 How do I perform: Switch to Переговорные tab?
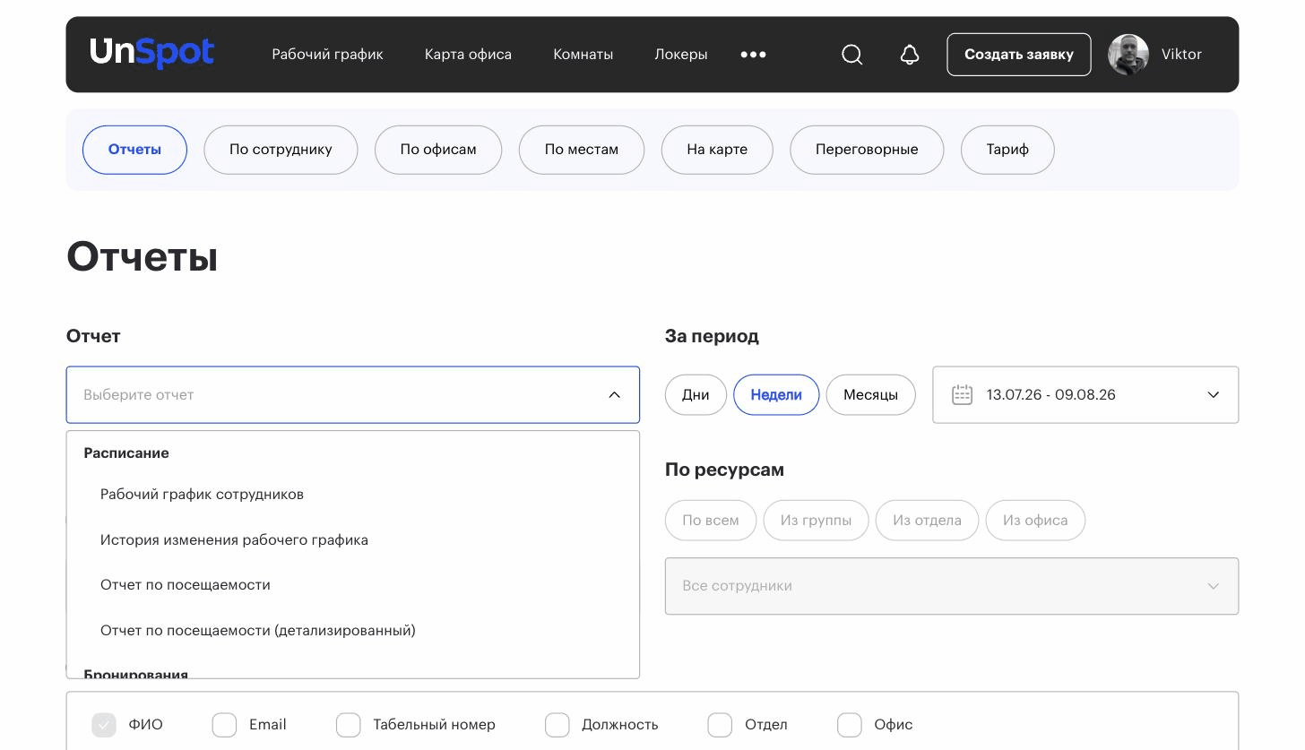point(867,150)
